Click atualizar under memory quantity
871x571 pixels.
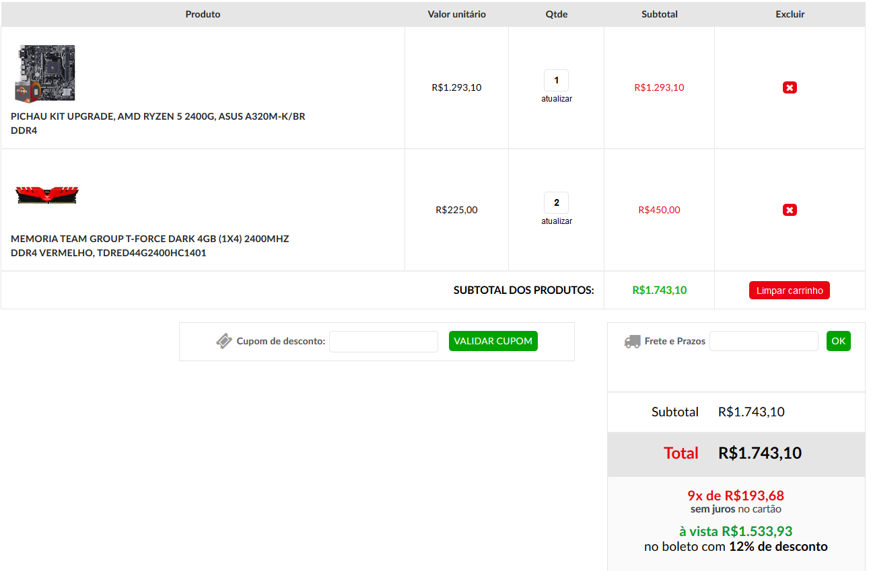point(557,221)
